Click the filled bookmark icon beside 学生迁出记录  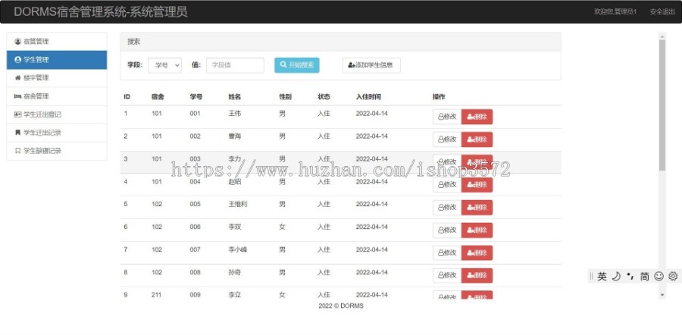coord(18,133)
